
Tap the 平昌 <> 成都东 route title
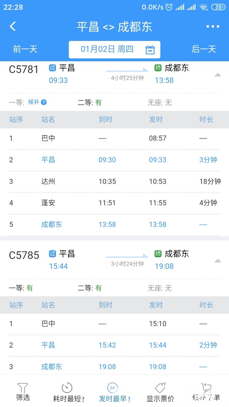pos(114,27)
